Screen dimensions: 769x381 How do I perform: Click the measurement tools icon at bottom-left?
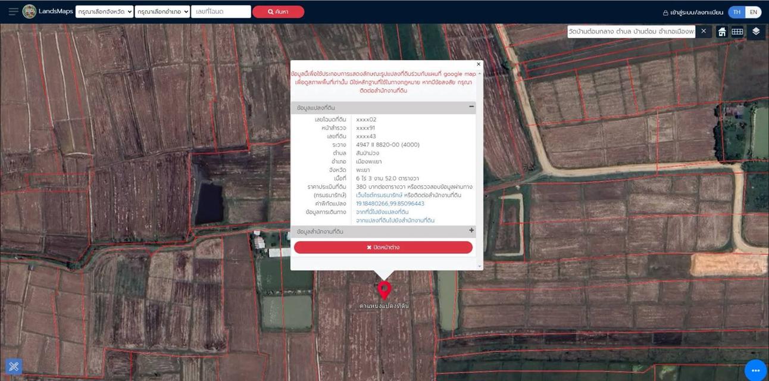(x=14, y=366)
